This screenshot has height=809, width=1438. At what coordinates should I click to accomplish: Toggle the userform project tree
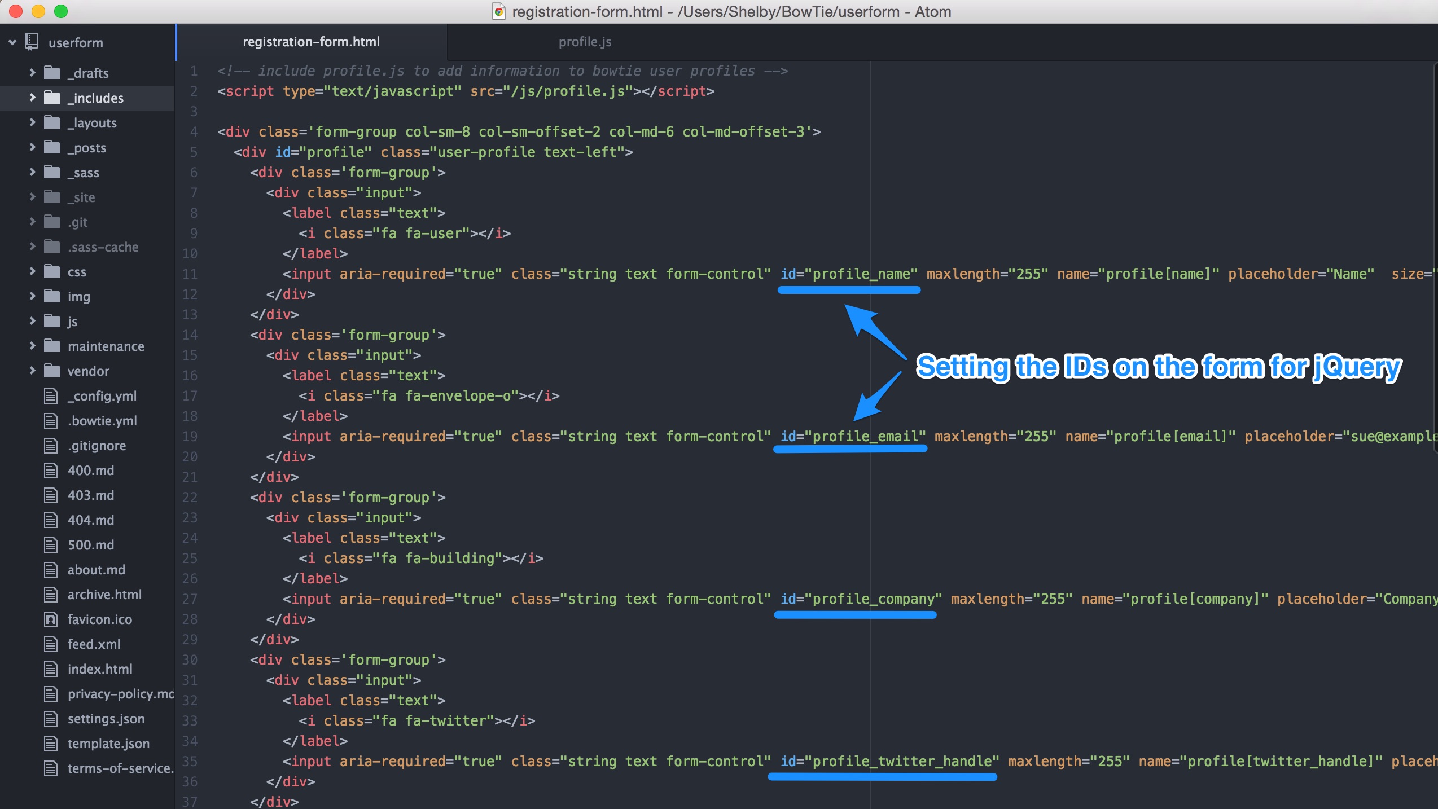13,42
